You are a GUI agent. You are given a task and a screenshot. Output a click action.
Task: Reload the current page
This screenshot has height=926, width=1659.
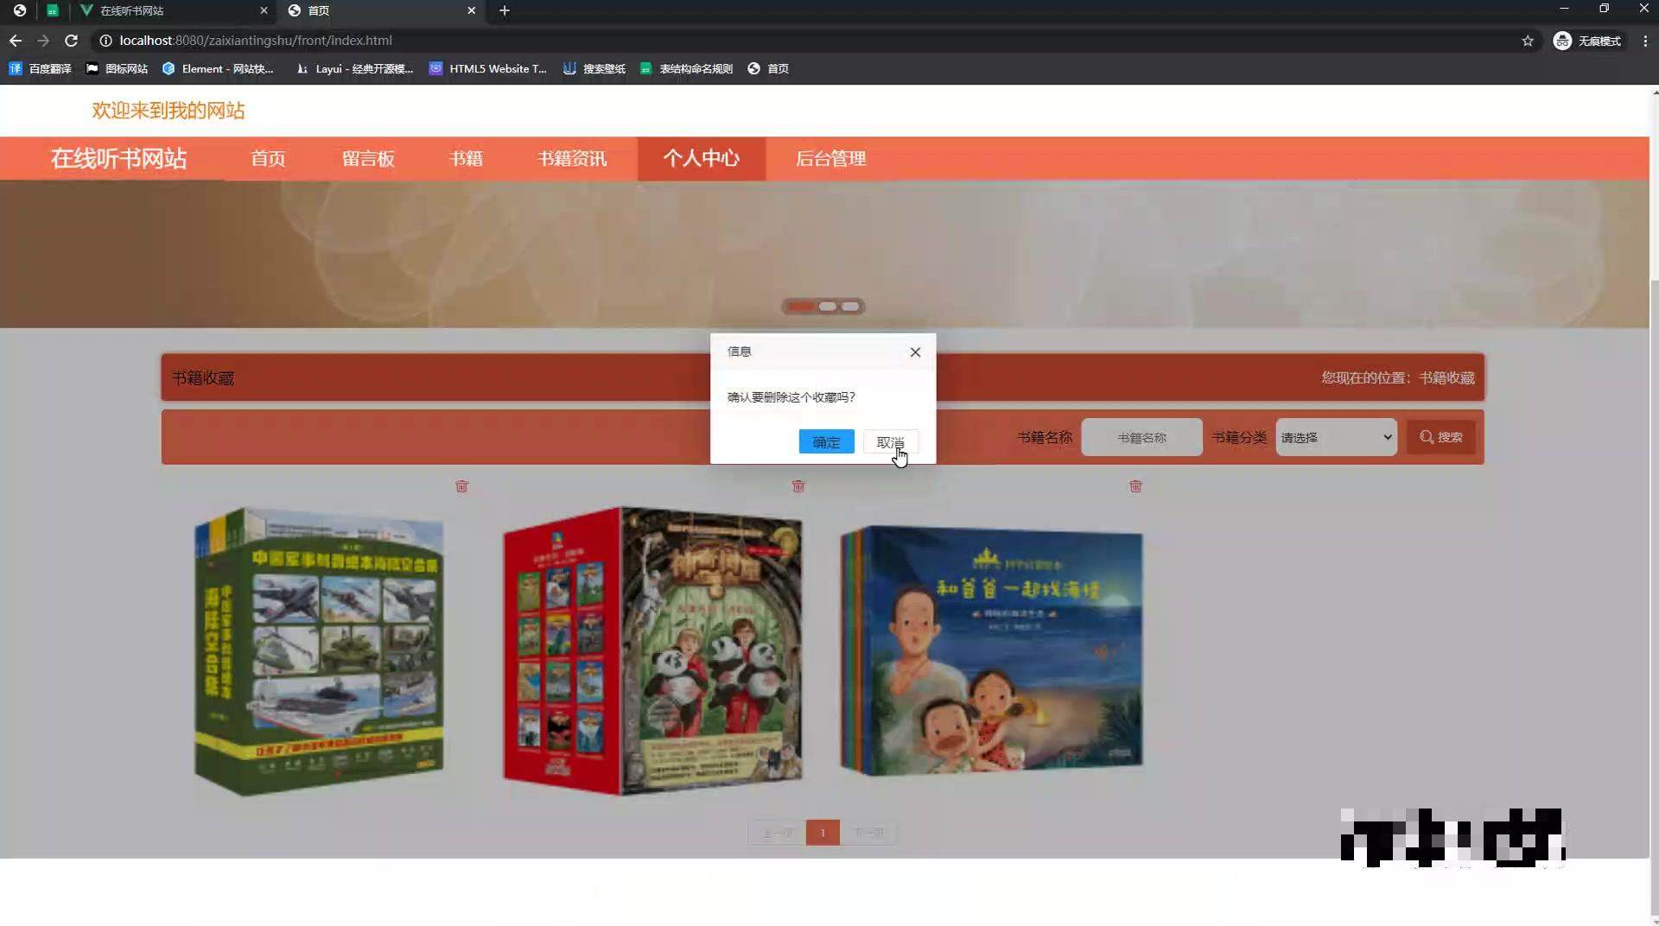pyautogui.click(x=71, y=41)
